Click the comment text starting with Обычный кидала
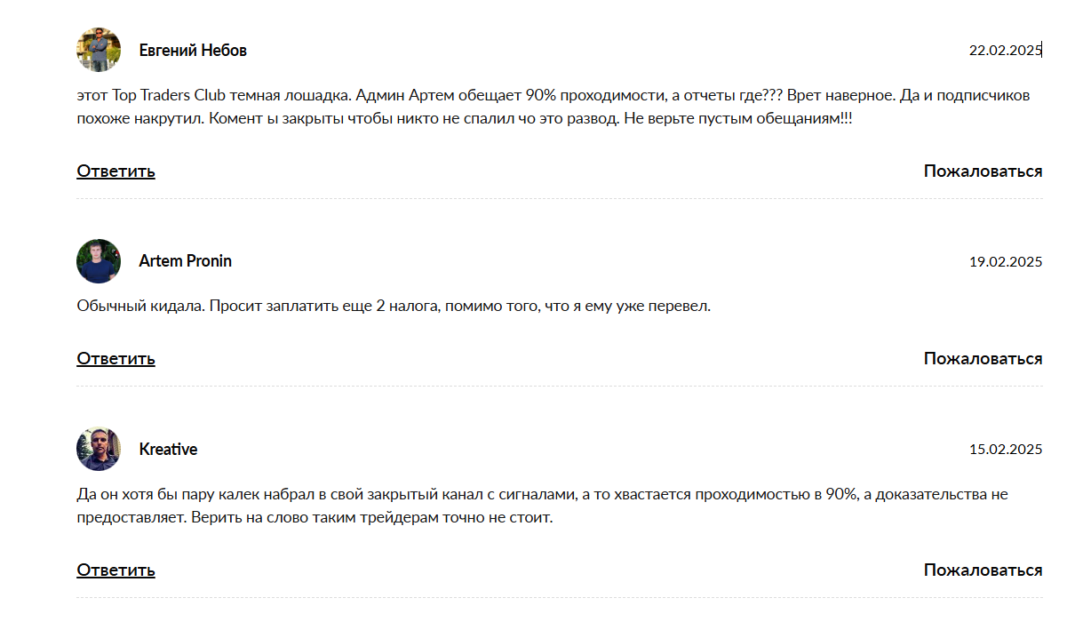The image size is (1075, 622). pos(394,307)
